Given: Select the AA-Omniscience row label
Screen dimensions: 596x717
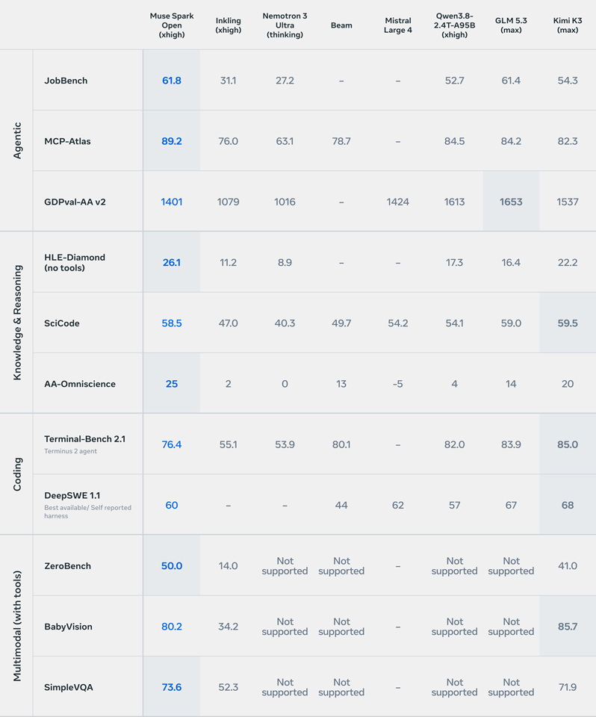Looking at the screenshot, I should point(80,384).
